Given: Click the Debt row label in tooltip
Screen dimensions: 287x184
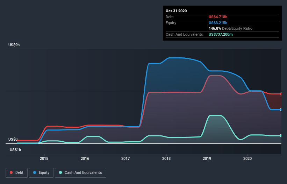Looking at the screenshot, I should pyautogui.click(x=170, y=17).
